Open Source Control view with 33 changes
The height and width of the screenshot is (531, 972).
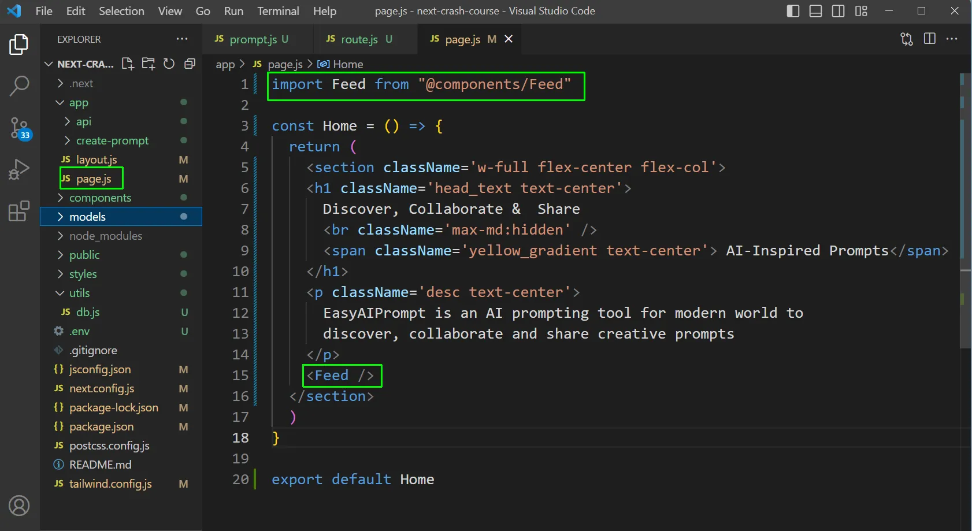point(20,128)
